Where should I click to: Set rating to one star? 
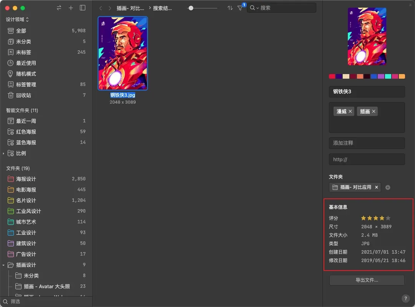click(x=364, y=218)
